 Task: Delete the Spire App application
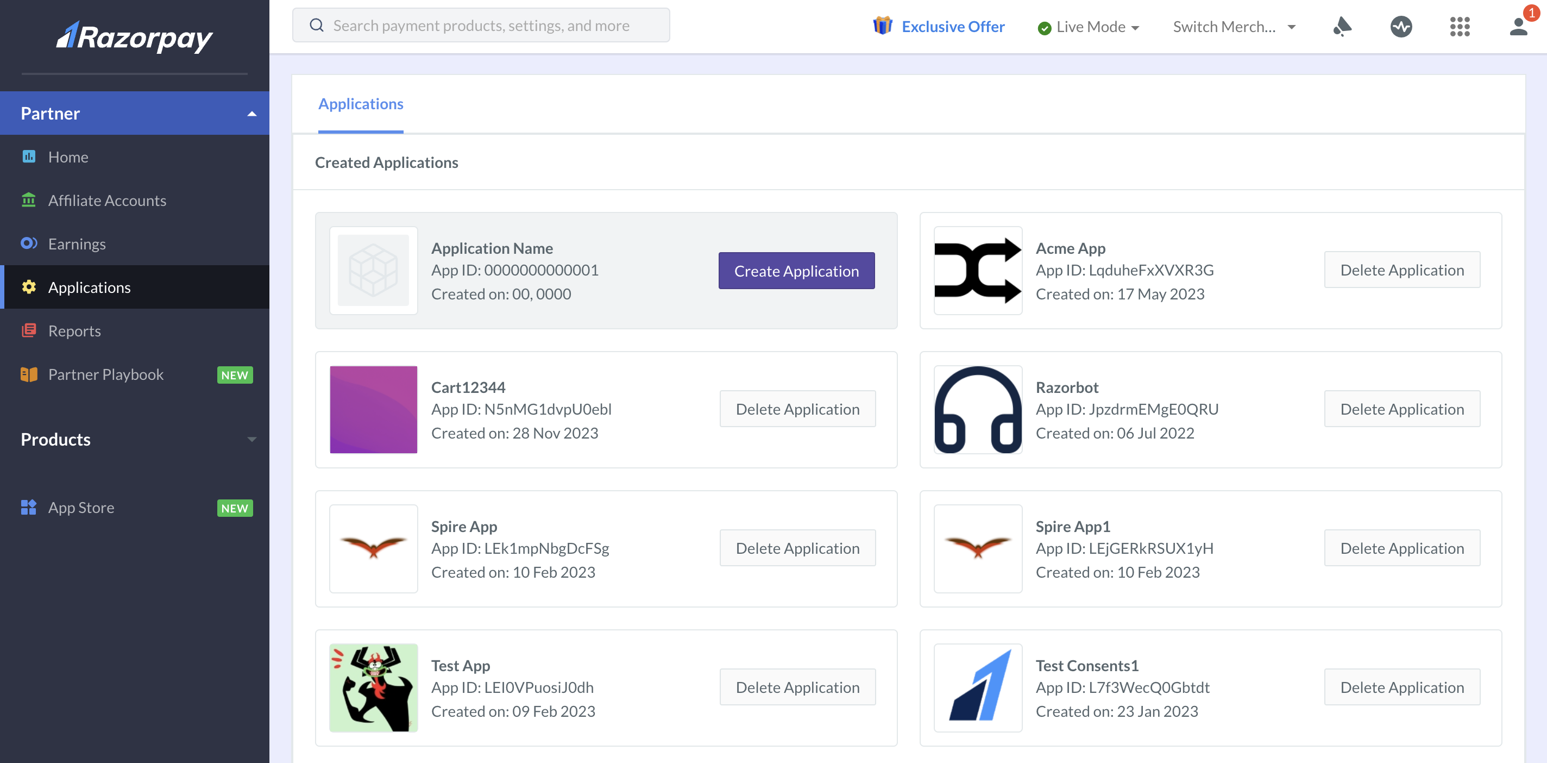coord(797,548)
